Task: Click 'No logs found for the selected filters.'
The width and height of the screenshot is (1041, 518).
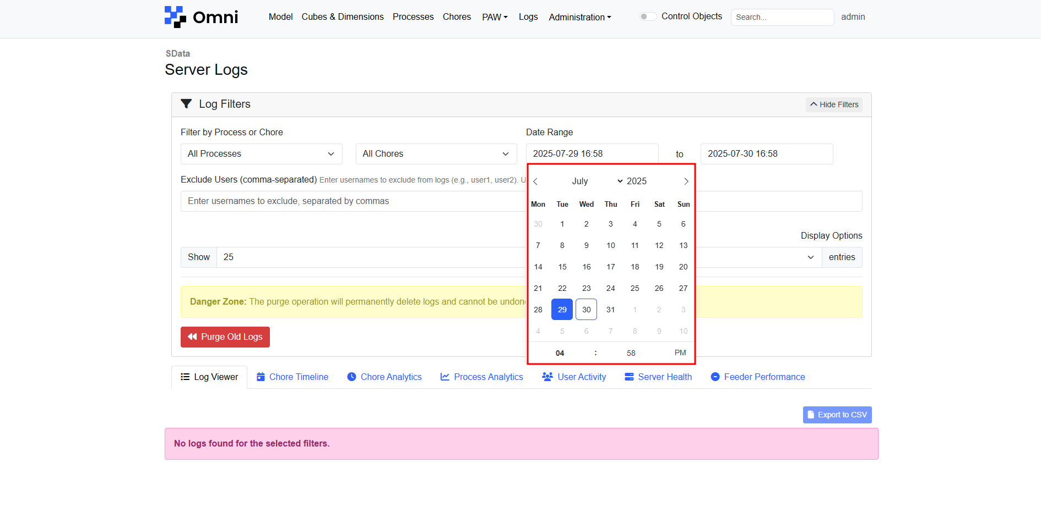Action: 252,444
